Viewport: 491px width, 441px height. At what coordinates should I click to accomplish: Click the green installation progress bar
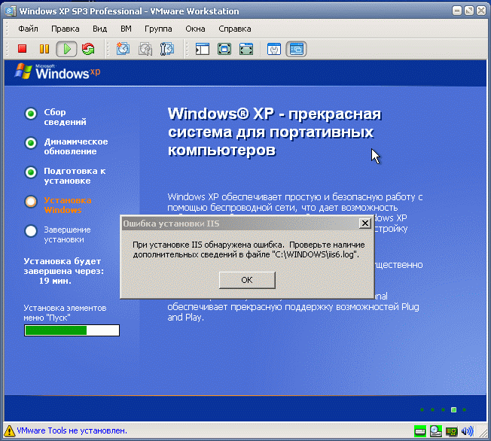click(x=72, y=330)
